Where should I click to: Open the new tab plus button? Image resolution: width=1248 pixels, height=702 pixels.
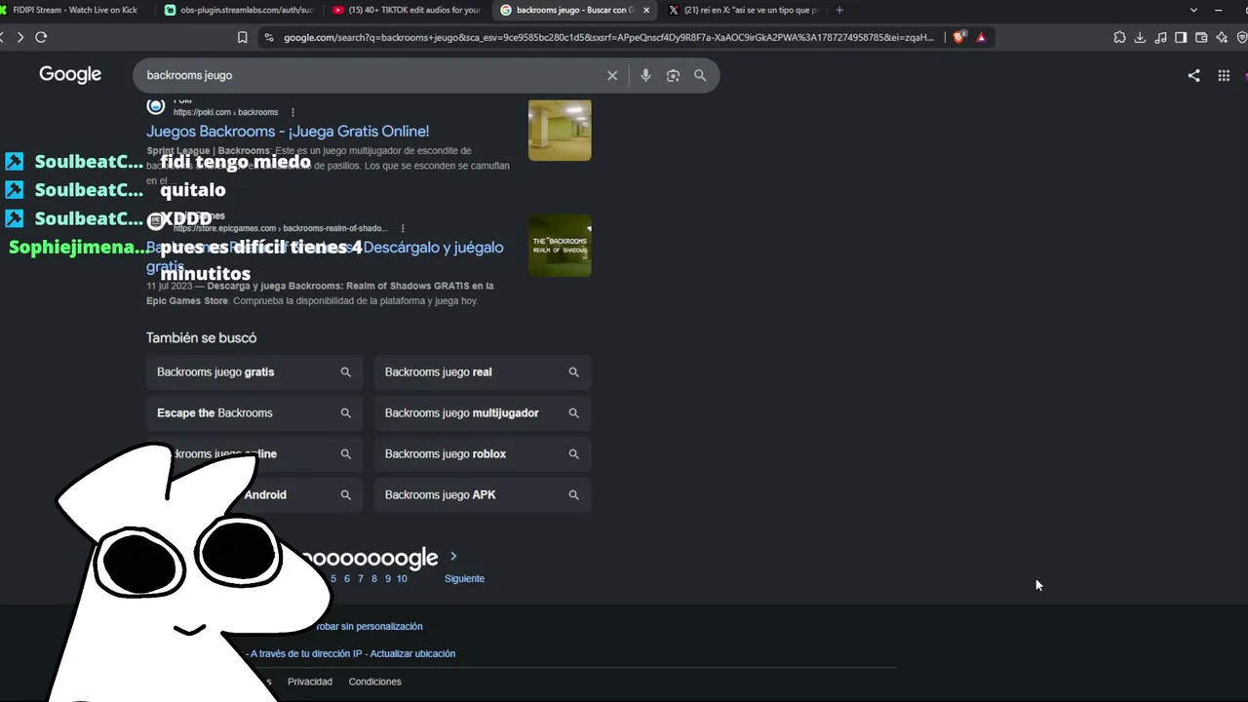(839, 10)
